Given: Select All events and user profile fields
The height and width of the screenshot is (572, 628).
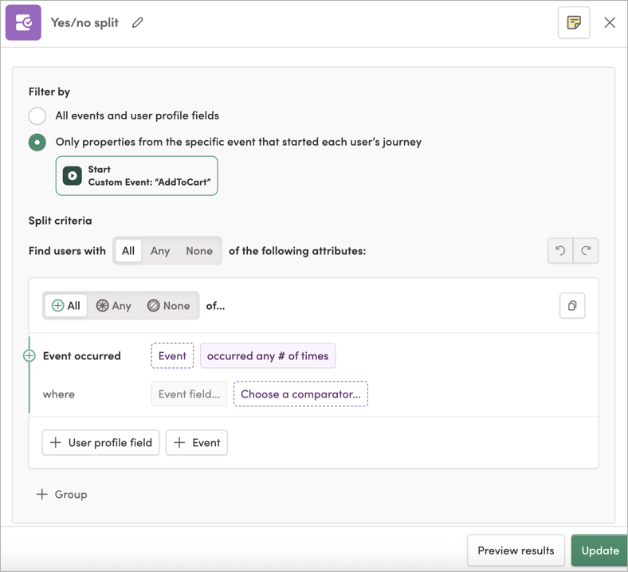Looking at the screenshot, I should (37, 116).
